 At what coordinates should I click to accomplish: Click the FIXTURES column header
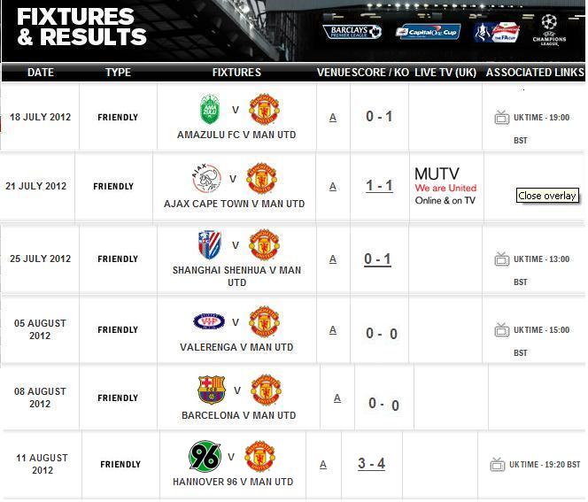pyautogui.click(x=236, y=72)
